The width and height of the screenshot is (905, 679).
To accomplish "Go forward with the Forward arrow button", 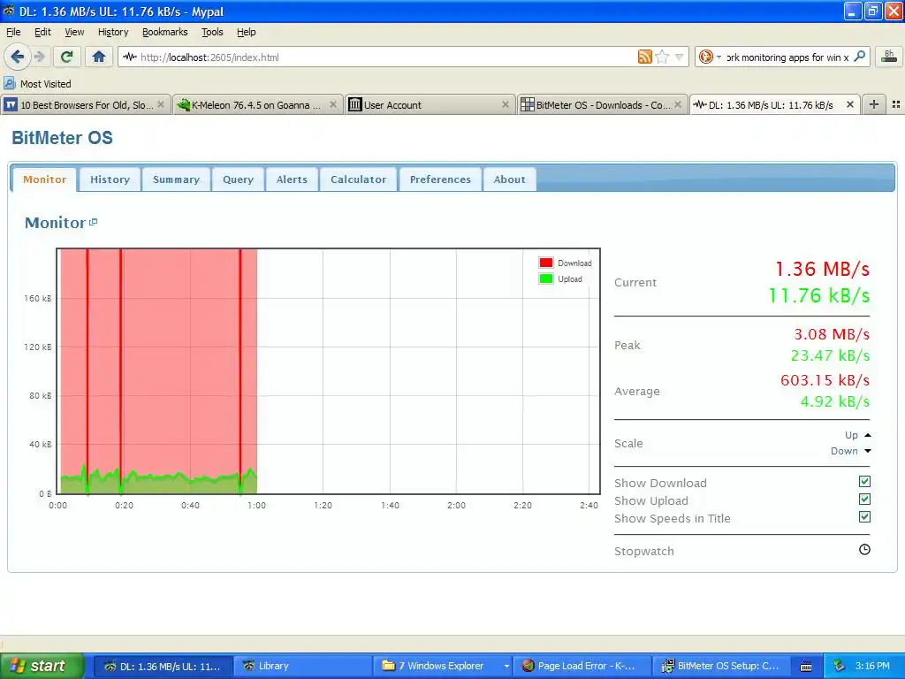I will 39,57.
